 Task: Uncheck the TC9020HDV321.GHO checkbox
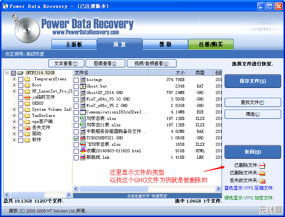point(76,138)
